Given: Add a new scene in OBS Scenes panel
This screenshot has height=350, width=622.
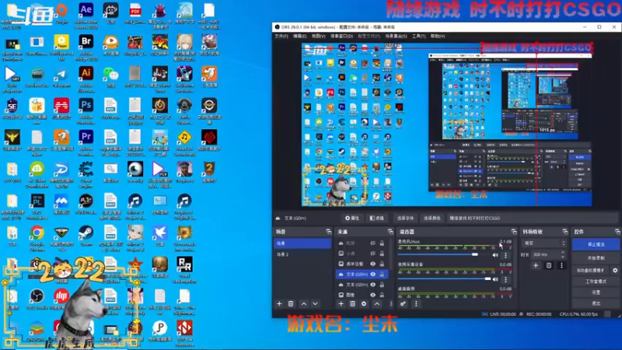Looking at the screenshot, I should coord(279,304).
